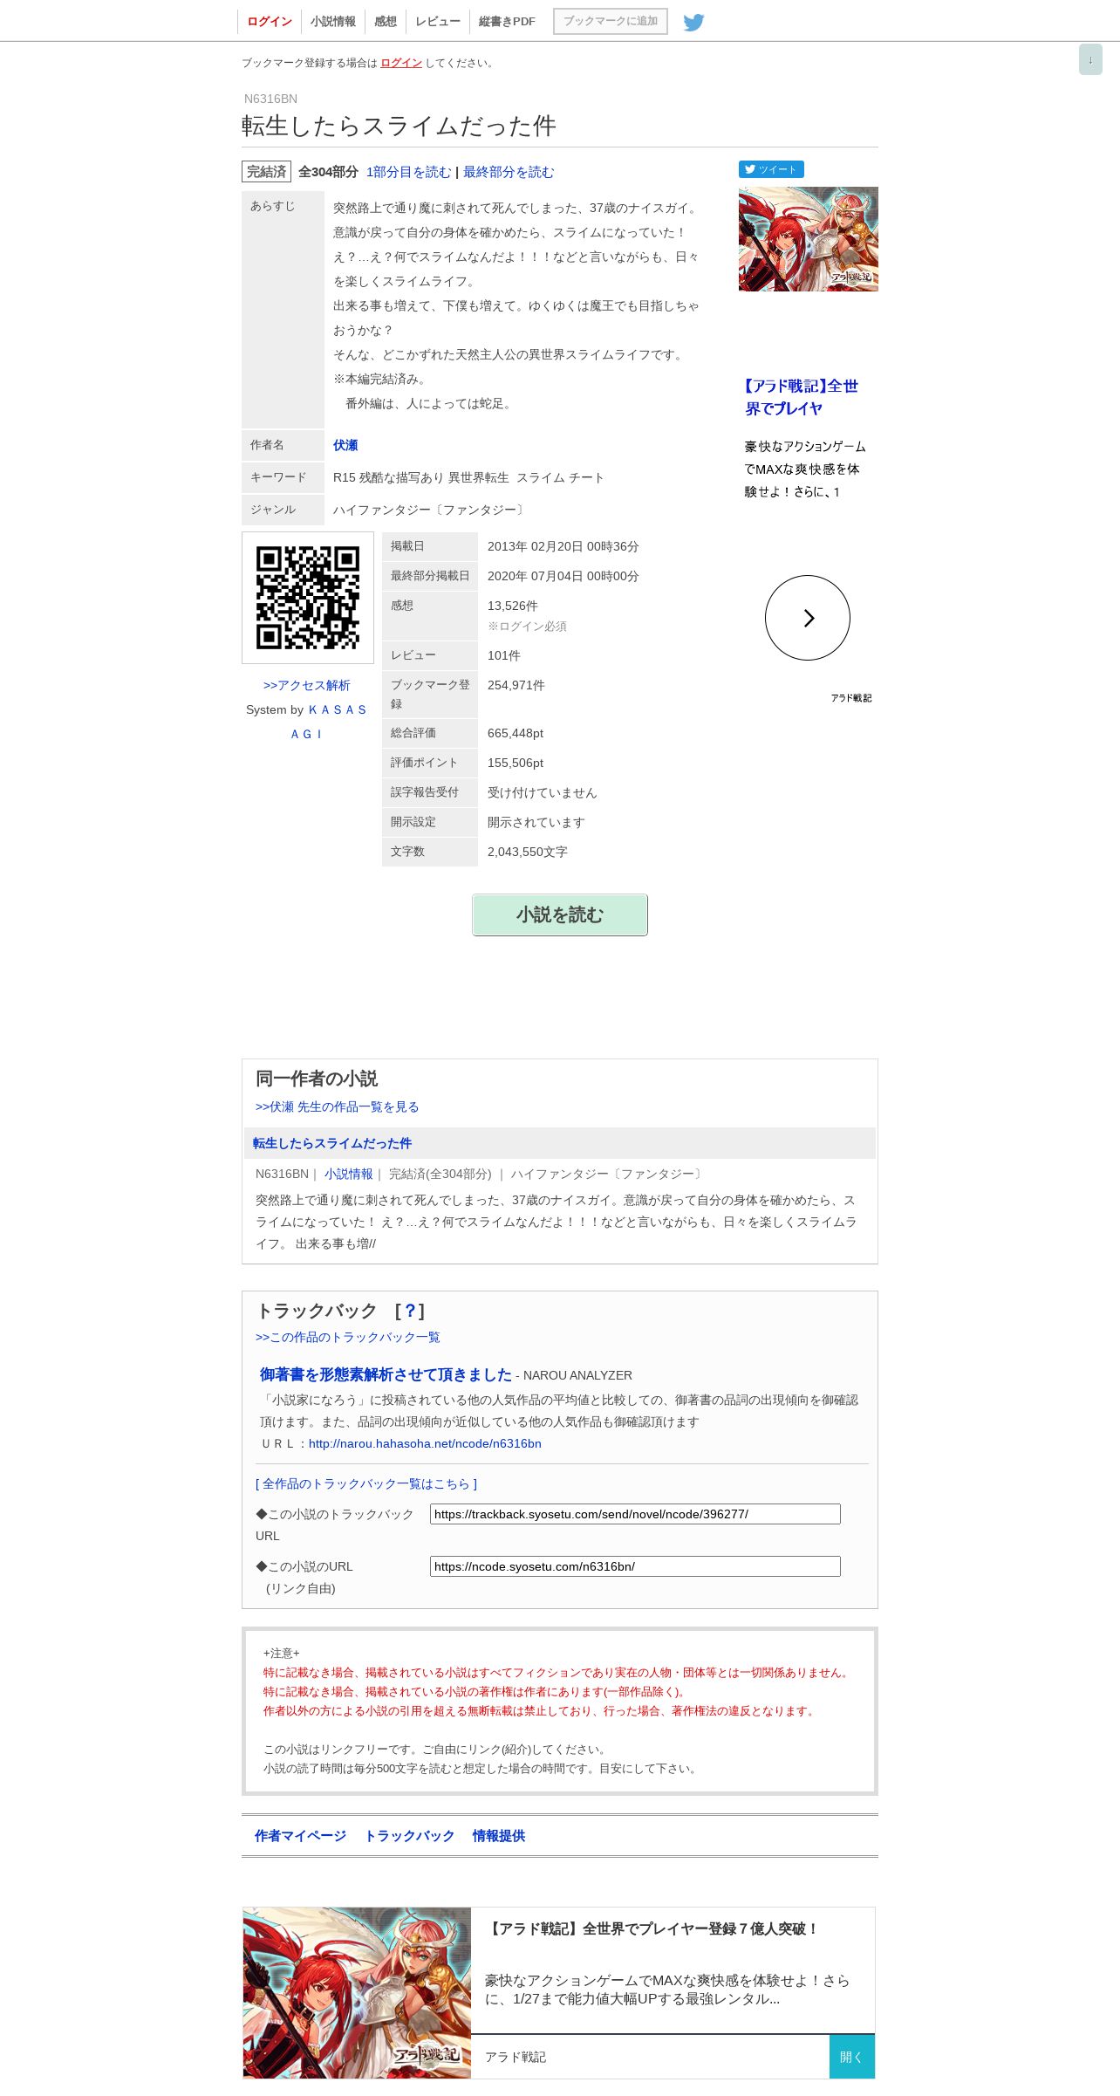
Task: Click the 2013年 02月20日 00時36分 posting date
Action: click(x=563, y=547)
